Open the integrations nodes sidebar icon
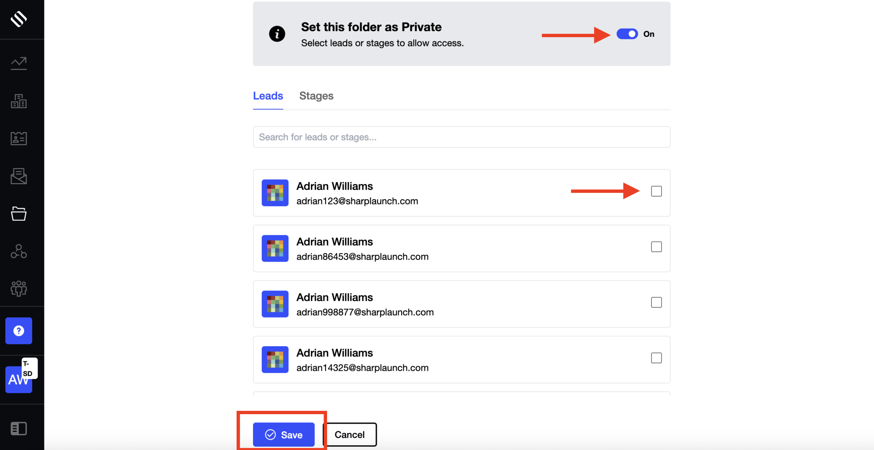Screen dimensions: 874x450 19,251
